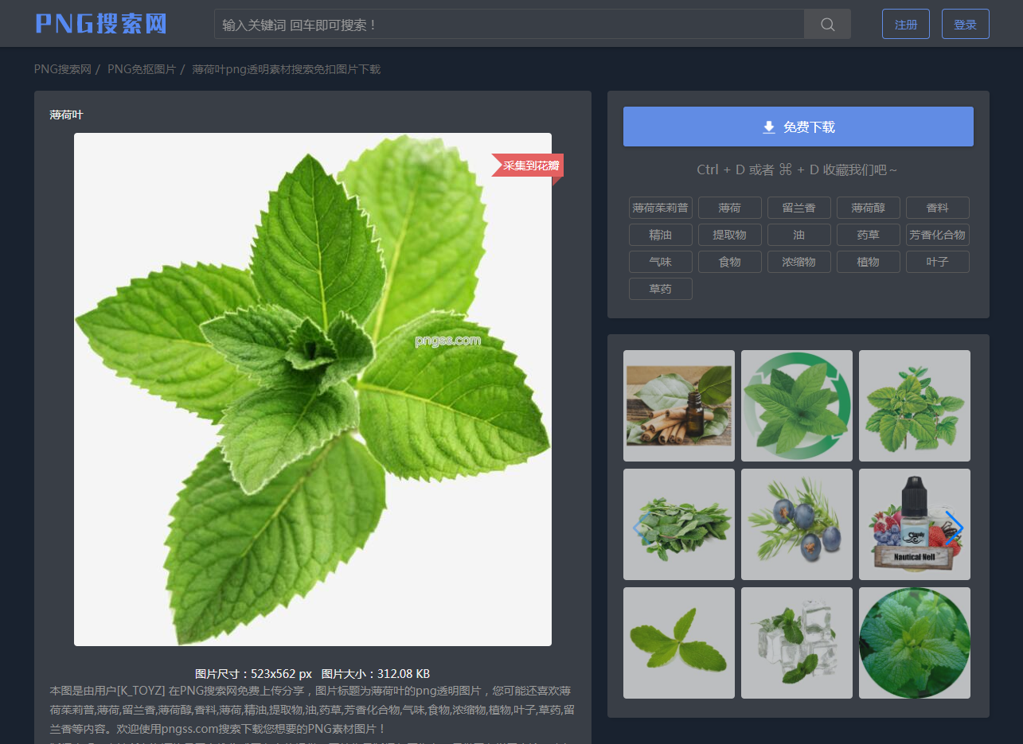Select the 香料 tag
Screen dimensions: 1023x744
[938, 208]
